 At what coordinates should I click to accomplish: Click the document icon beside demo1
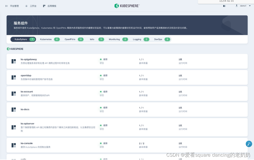[x=224, y=6]
